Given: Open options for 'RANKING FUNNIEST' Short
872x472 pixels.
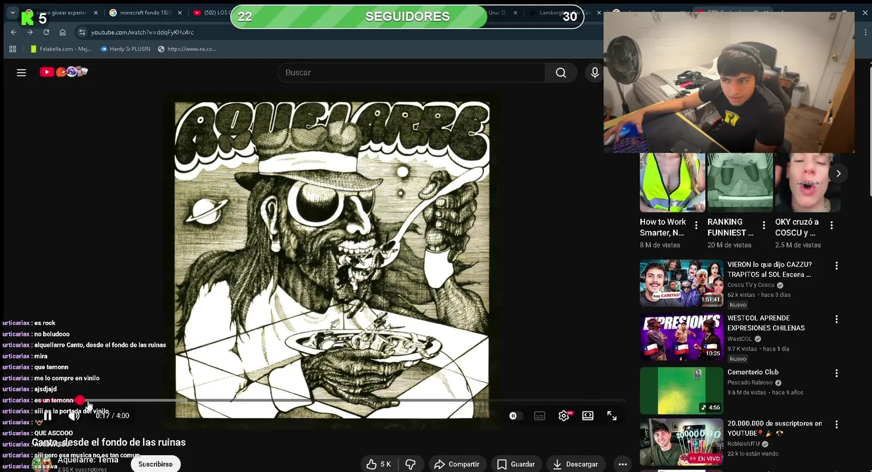Looking at the screenshot, I should tap(764, 226).
